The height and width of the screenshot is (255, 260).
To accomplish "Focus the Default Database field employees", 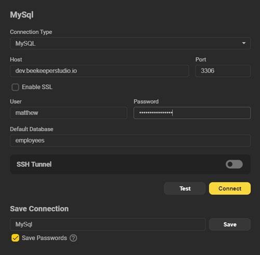I will (x=131, y=141).
